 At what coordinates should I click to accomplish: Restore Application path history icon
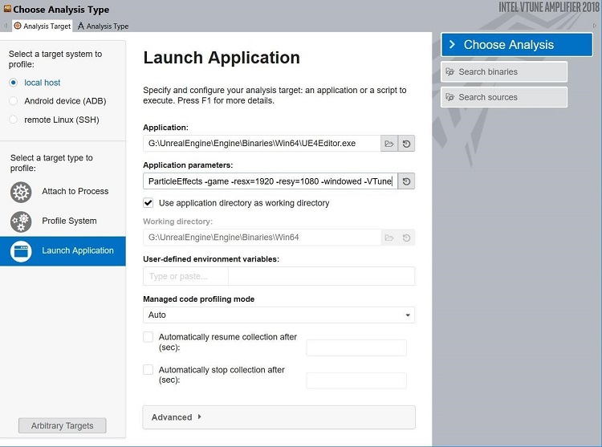pos(406,144)
